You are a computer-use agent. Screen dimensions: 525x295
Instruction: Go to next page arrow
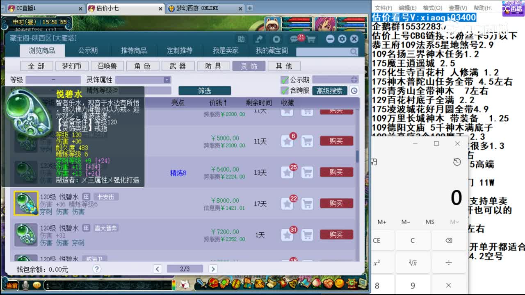(x=212, y=269)
